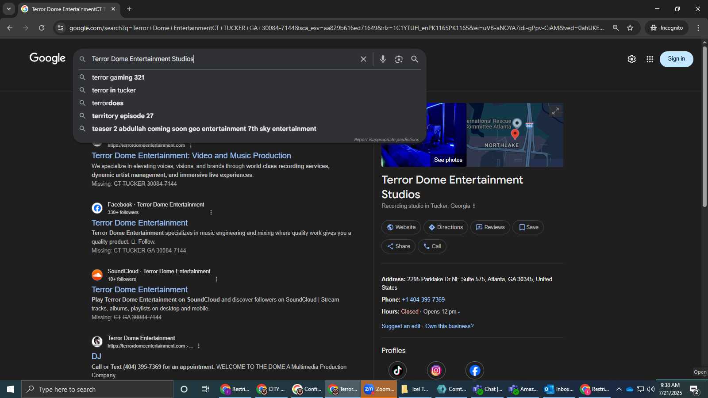Open SoundCloud Terror Dome Entertainment result title

pos(139,290)
